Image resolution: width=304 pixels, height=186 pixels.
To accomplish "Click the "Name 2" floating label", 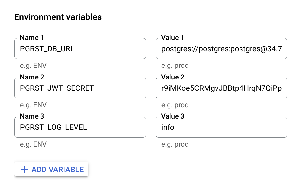I will [x=32, y=77].
